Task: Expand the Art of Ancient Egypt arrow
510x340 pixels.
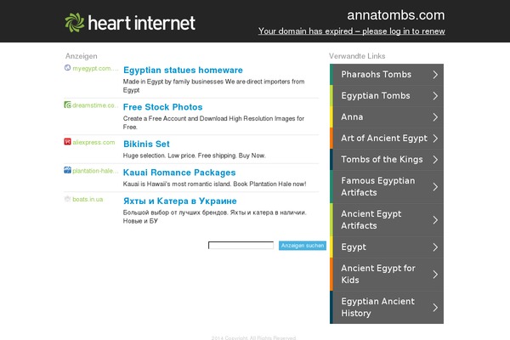Action: coord(435,139)
